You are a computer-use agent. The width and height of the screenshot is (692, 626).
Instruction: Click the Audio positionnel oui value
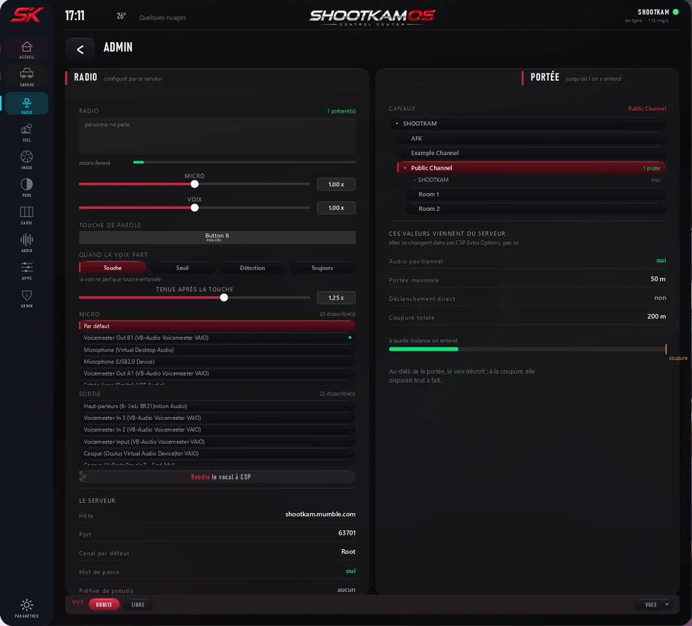661,260
